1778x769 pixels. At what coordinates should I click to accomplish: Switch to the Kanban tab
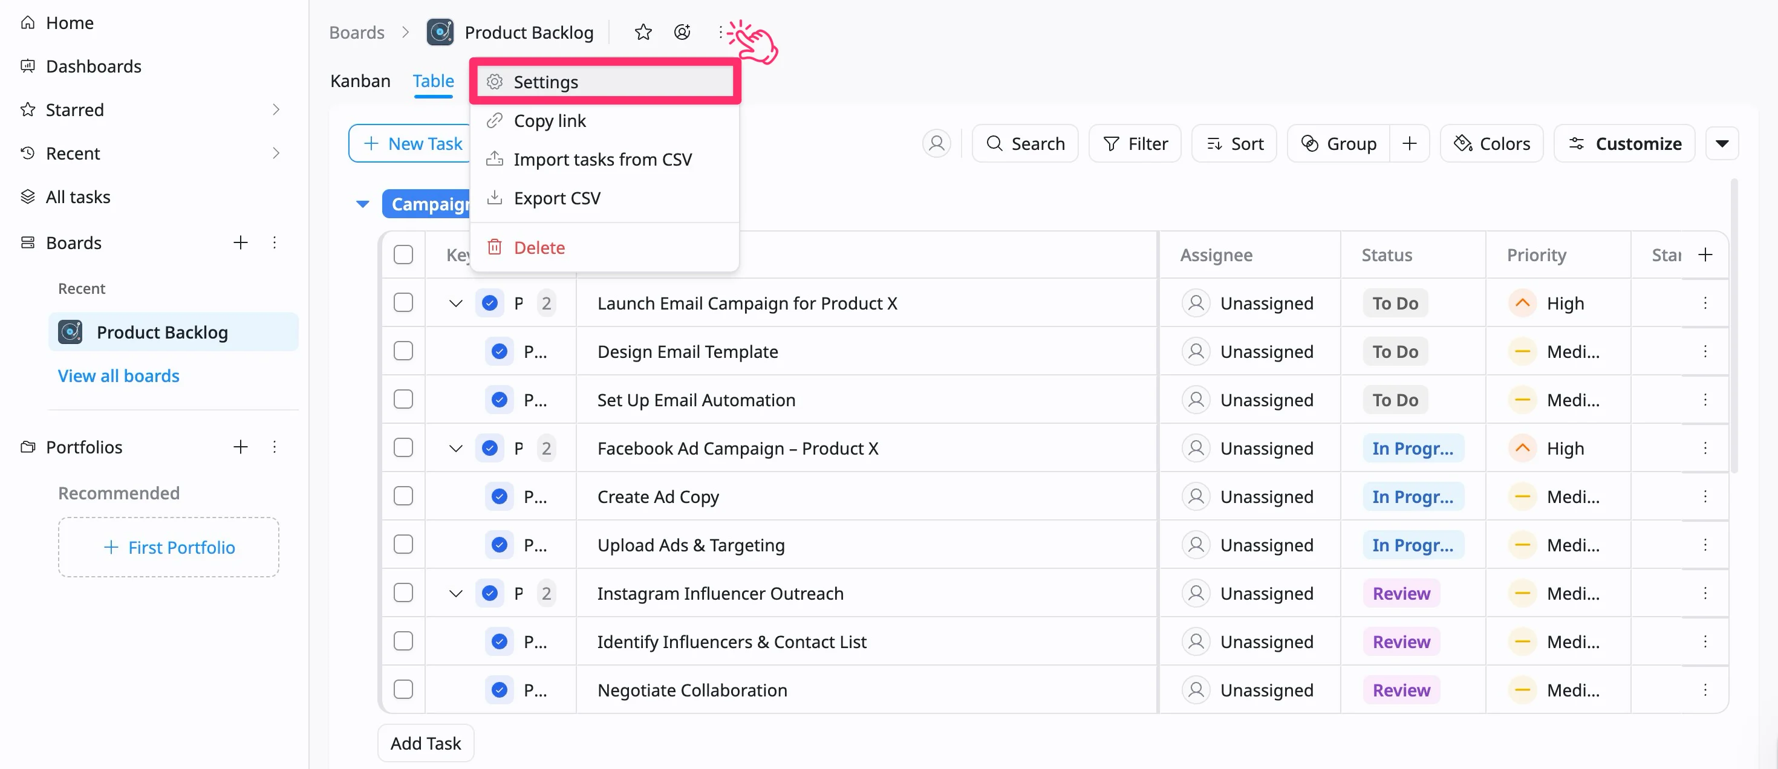[360, 80]
